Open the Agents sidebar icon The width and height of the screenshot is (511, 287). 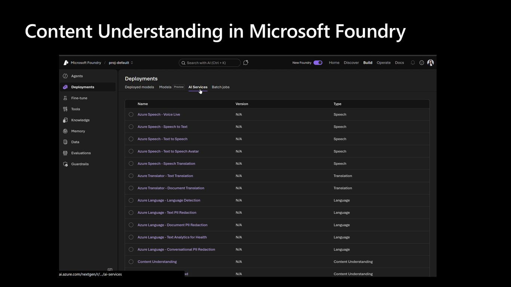(x=65, y=76)
